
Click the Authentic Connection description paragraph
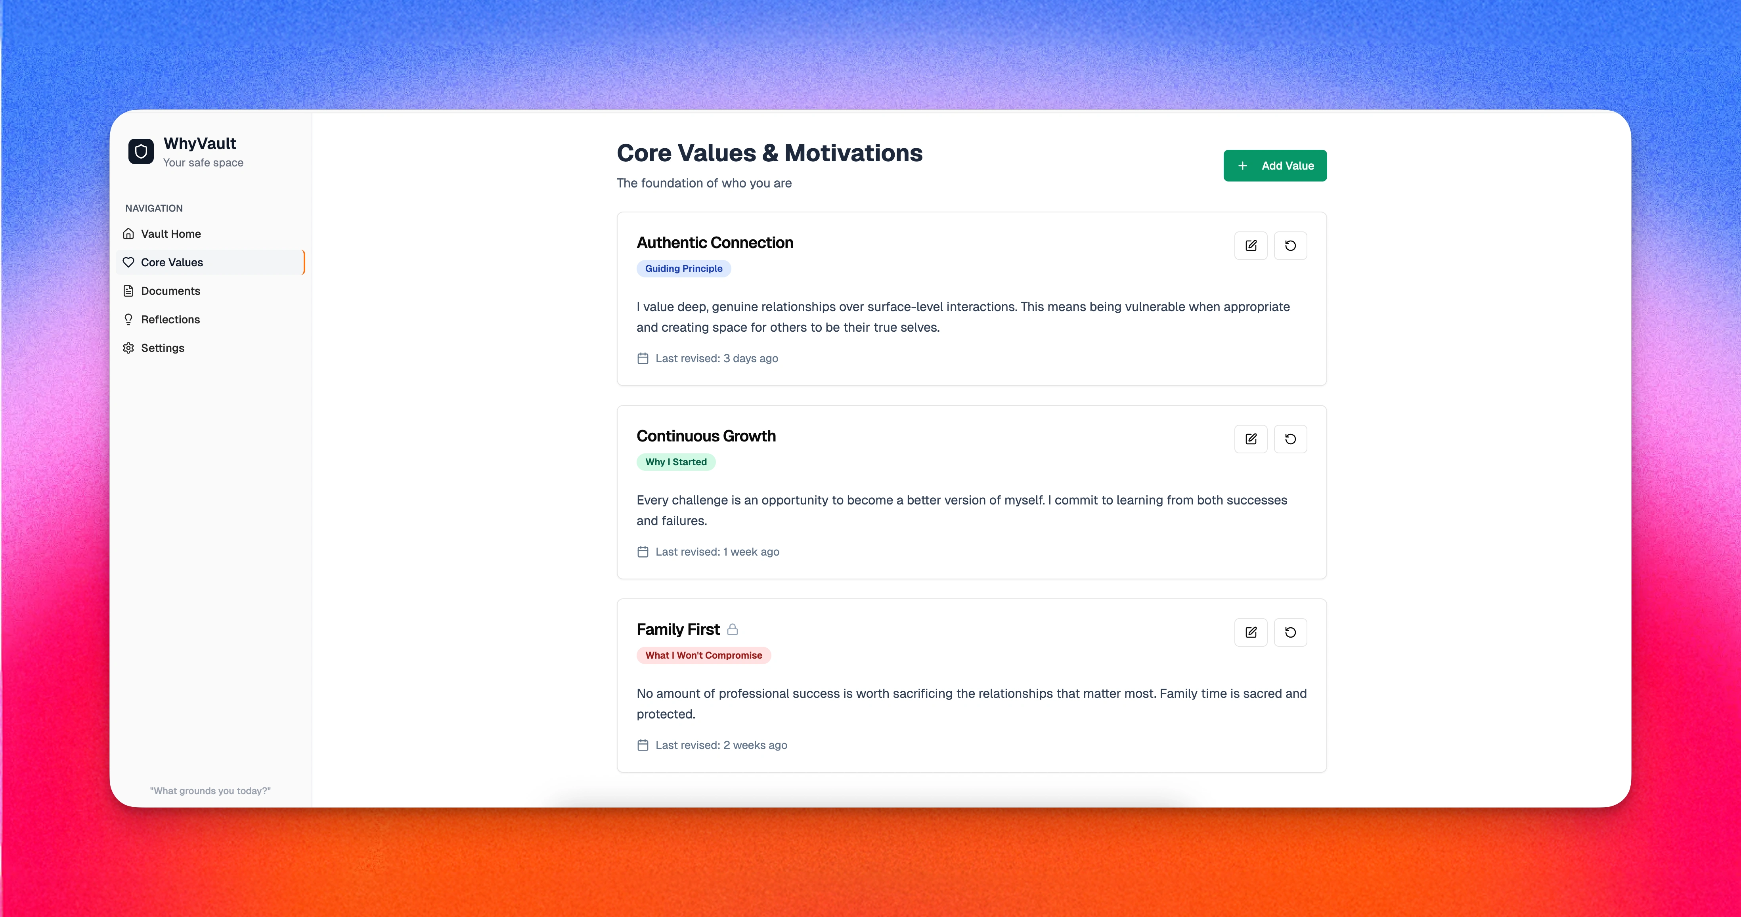click(x=963, y=317)
